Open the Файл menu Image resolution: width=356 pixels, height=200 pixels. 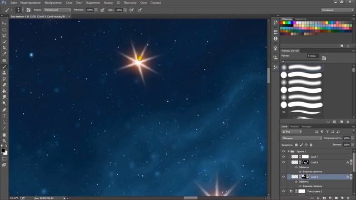click(x=13, y=3)
